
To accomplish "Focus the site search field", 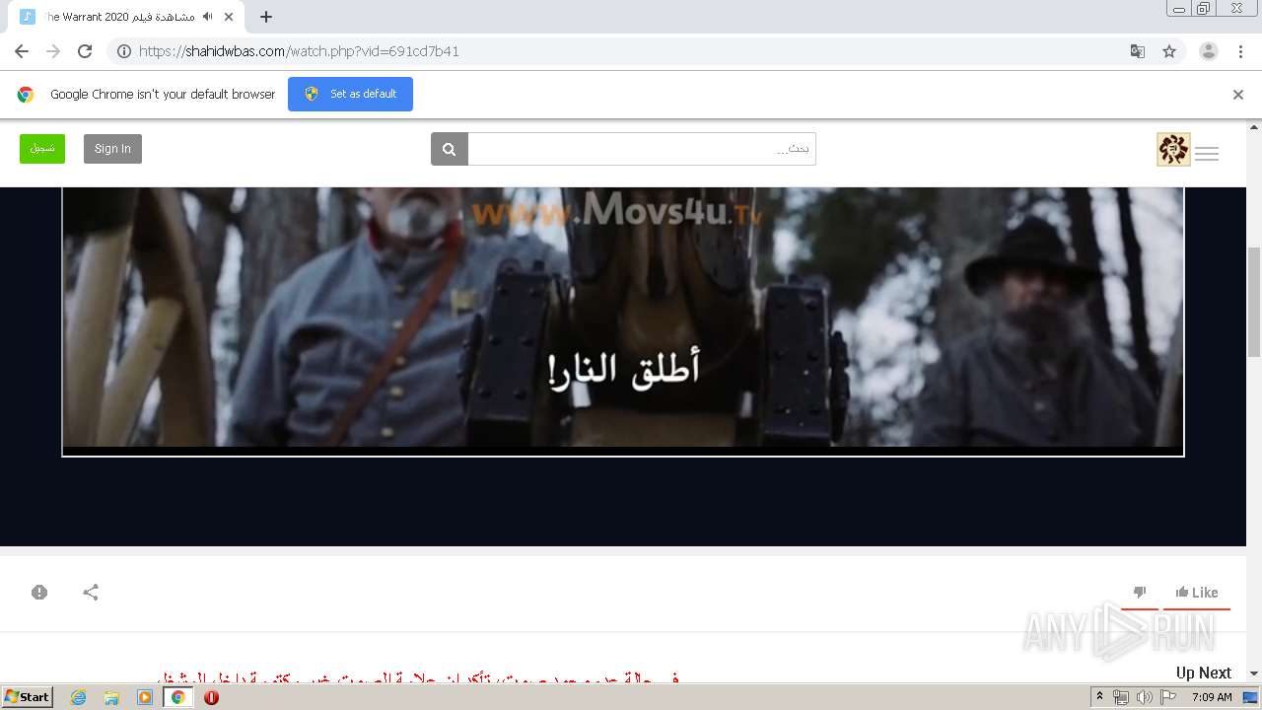I will [642, 149].
